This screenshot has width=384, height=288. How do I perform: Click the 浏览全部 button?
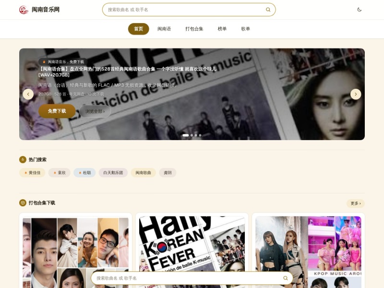click(95, 111)
